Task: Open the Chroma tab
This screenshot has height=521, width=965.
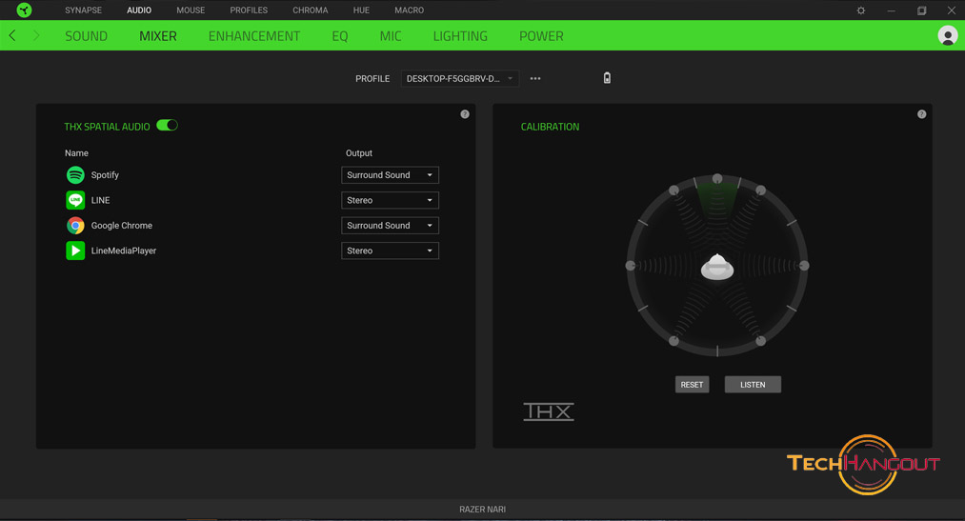Action: click(311, 10)
